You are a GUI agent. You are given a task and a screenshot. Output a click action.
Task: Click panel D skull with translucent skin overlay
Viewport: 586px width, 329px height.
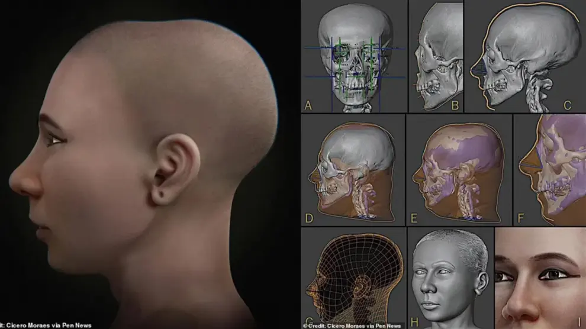pos(353,170)
